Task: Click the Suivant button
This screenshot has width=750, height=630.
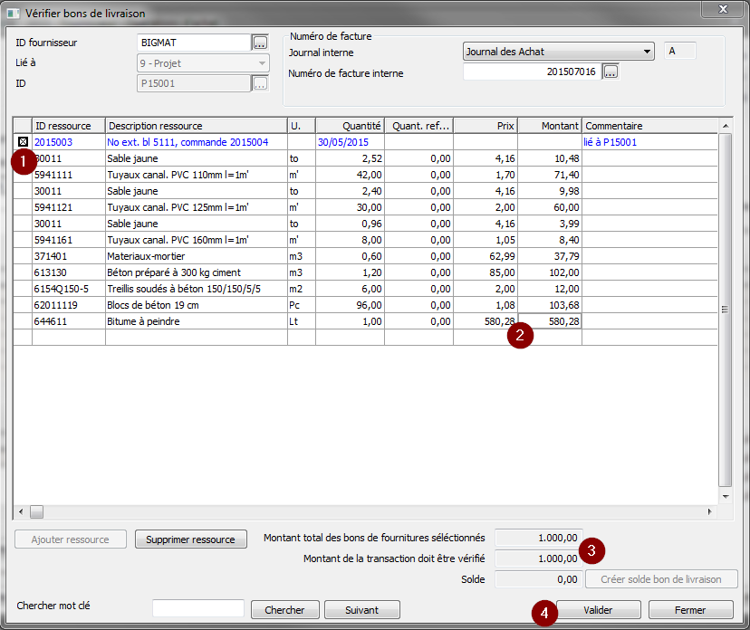Action: tap(361, 610)
